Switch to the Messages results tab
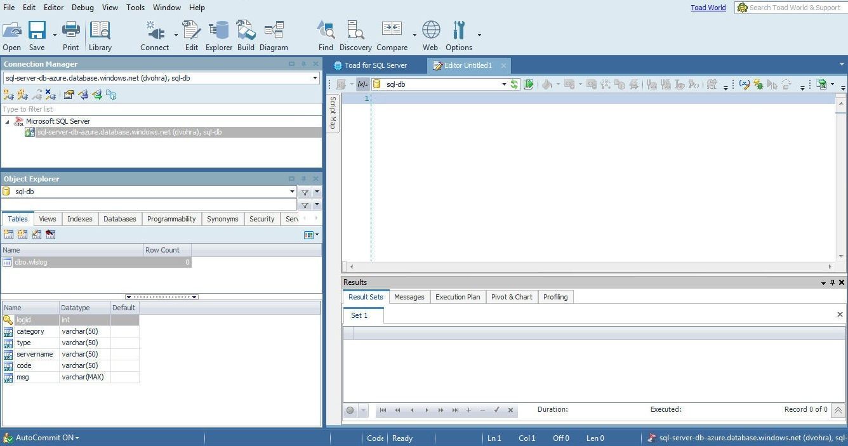Image resolution: width=848 pixels, height=446 pixels. click(409, 297)
